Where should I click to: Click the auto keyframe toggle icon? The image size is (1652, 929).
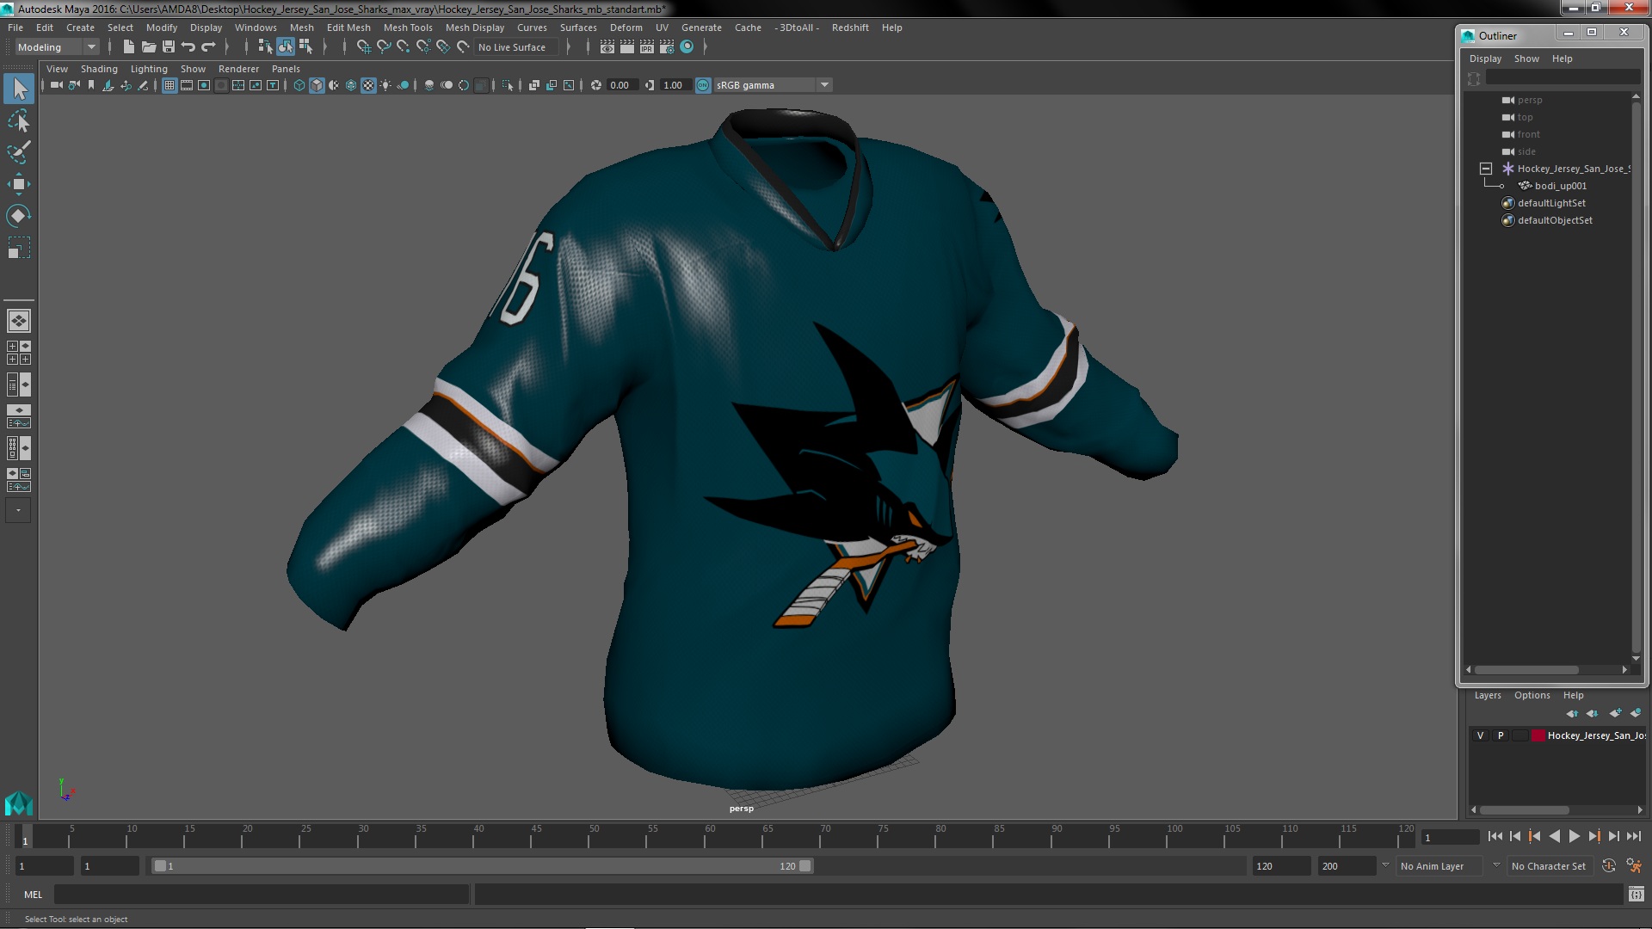[x=1609, y=866]
